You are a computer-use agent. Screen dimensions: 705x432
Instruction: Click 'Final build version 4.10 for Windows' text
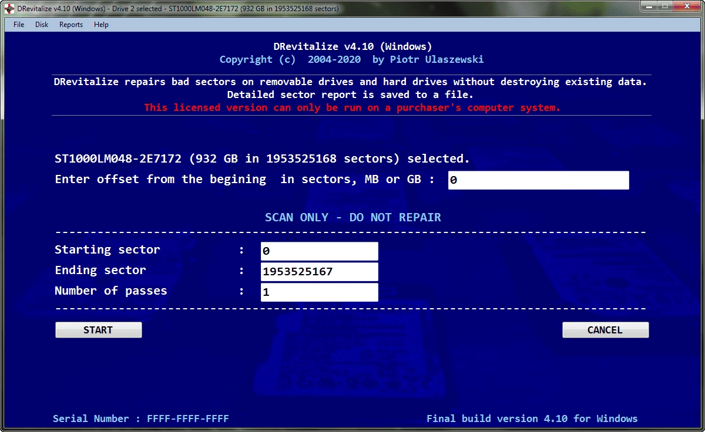tap(532, 419)
